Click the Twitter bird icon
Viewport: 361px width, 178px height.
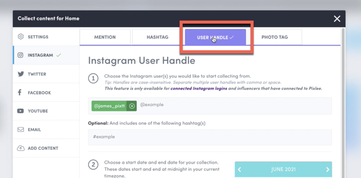click(x=21, y=74)
